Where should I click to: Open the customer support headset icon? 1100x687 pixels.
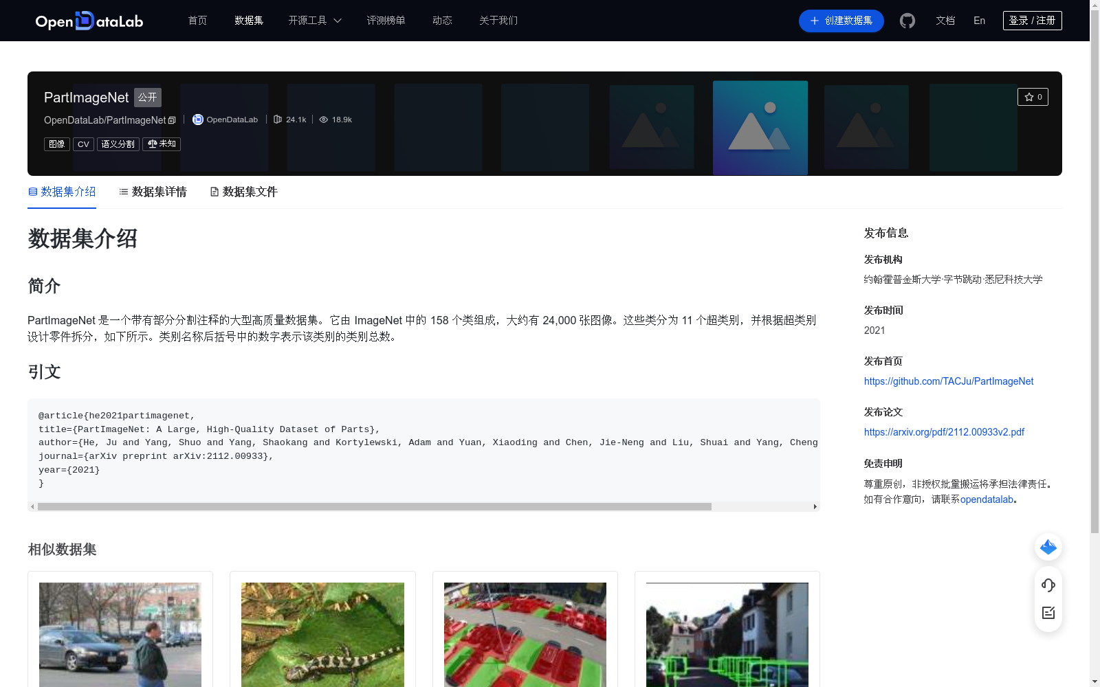pos(1048,585)
